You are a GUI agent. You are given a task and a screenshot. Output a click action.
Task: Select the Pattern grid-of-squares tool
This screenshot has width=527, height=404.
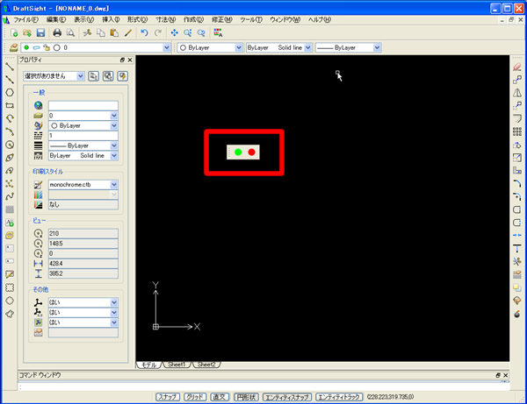(x=517, y=131)
